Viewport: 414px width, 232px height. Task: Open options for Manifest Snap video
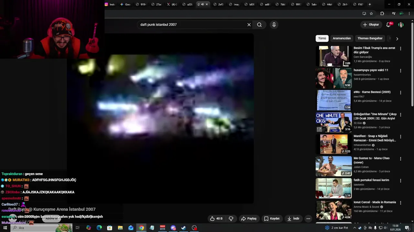point(400,137)
